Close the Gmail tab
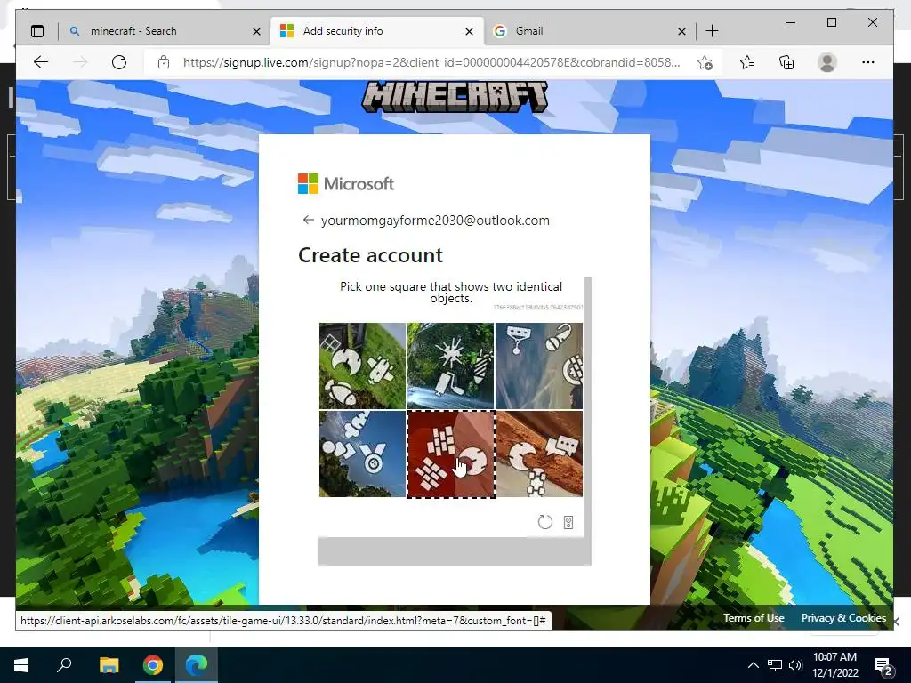This screenshot has height=683, width=911. (681, 31)
